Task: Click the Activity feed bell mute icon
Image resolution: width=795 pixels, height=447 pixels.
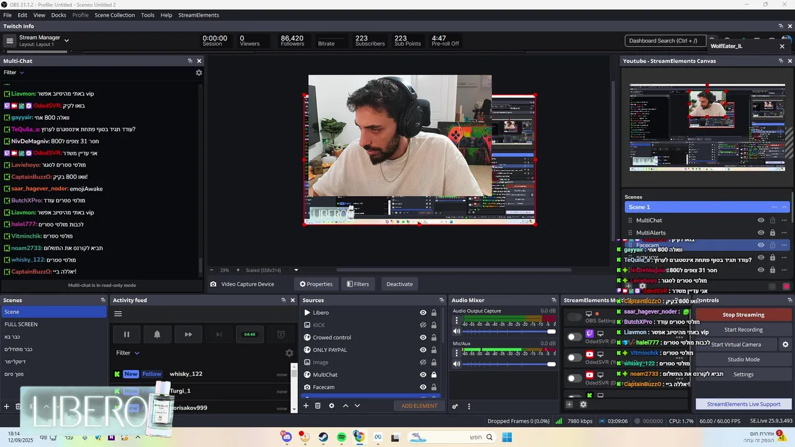Action: pyautogui.click(x=157, y=334)
